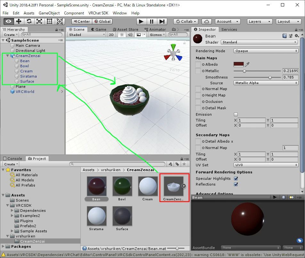
Task: Open the Rendering Mode dropdown
Action: point(266,51)
